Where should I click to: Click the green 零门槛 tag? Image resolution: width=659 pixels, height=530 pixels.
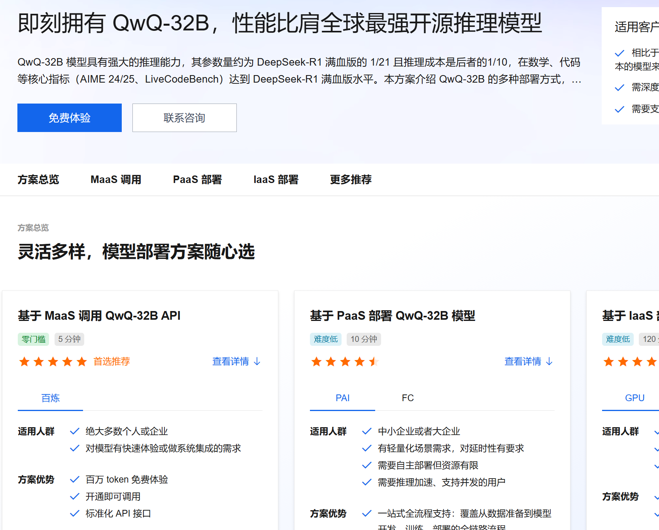point(34,339)
